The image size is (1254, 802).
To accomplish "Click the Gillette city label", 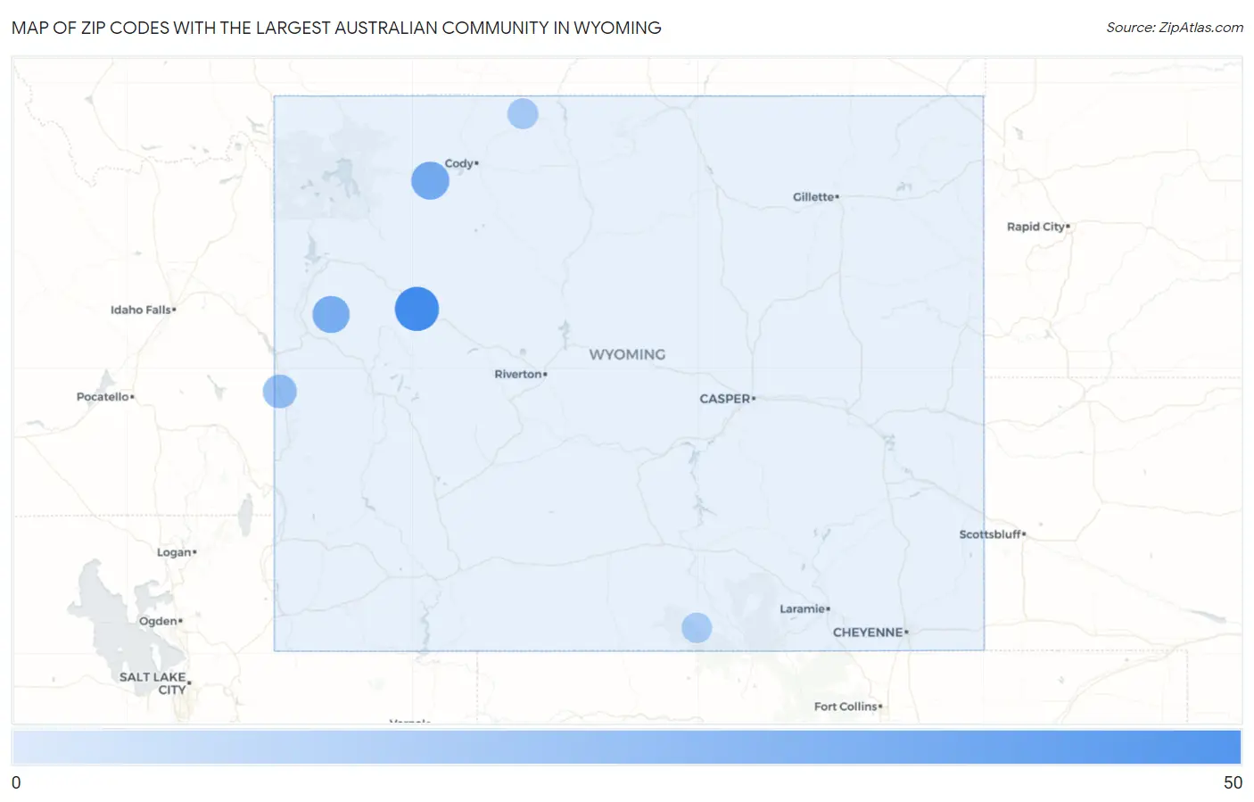I will click(x=813, y=197).
